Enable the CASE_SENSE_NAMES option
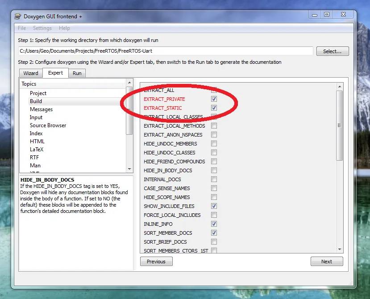370x299 pixels. pyautogui.click(x=214, y=188)
